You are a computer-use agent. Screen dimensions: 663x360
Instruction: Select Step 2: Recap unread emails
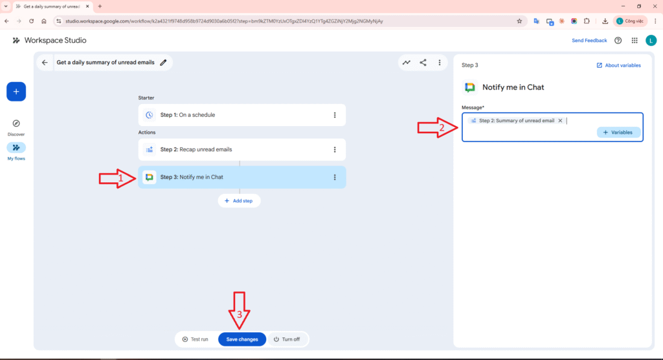233,149
